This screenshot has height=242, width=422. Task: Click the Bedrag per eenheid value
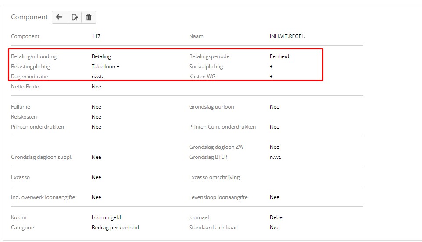point(115,228)
